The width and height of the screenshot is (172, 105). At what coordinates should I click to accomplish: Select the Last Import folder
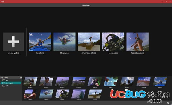(11, 83)
